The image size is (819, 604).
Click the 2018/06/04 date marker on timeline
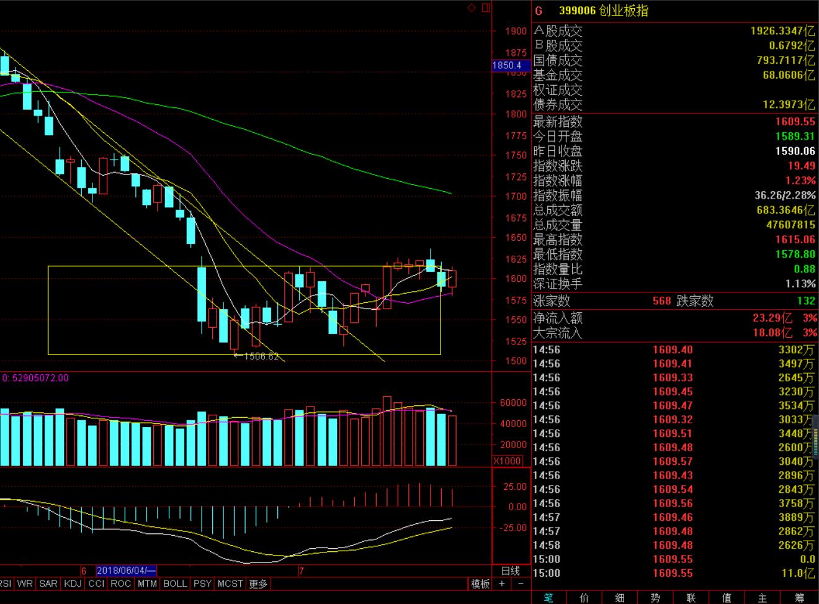point(127,570)
